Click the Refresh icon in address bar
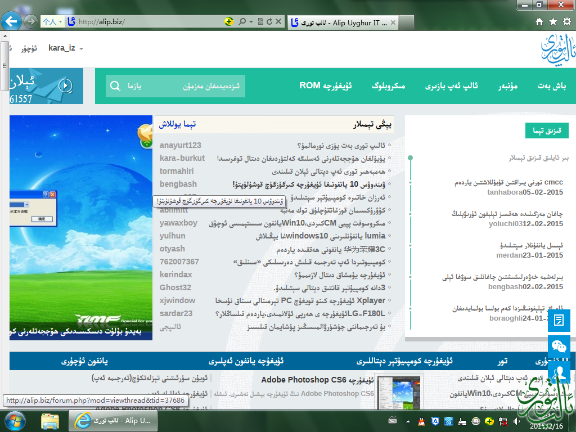Viewport: 576px width, 432px height. pyautogui.click(x=269, y=22)
